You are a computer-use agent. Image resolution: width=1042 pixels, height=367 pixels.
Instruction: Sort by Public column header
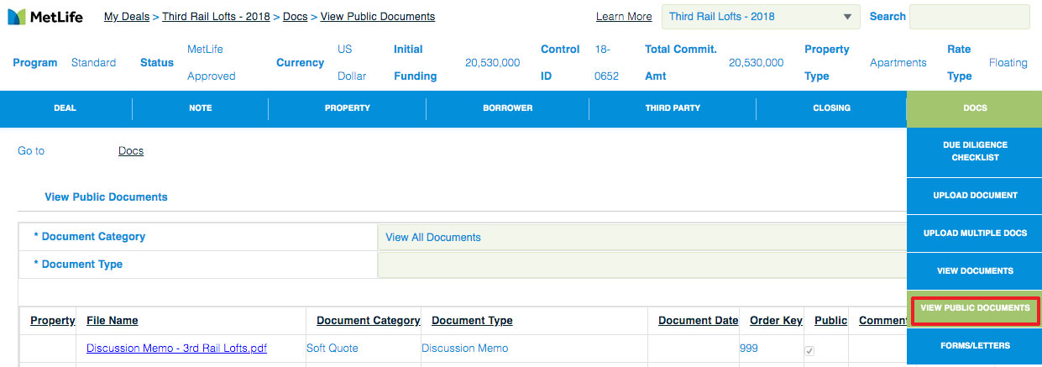830,321
